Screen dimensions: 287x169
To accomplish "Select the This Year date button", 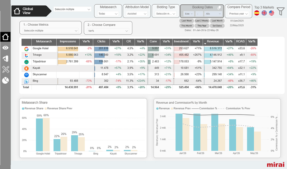I will [202, 26].
